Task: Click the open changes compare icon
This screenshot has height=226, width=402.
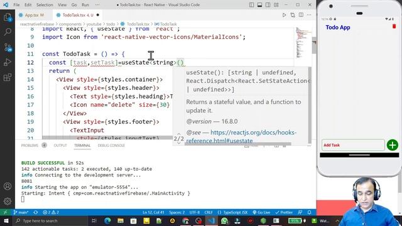Action: 293,15
